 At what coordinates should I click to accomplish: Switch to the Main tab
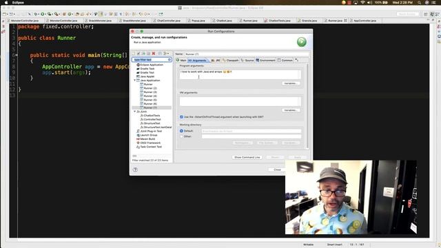181,60
